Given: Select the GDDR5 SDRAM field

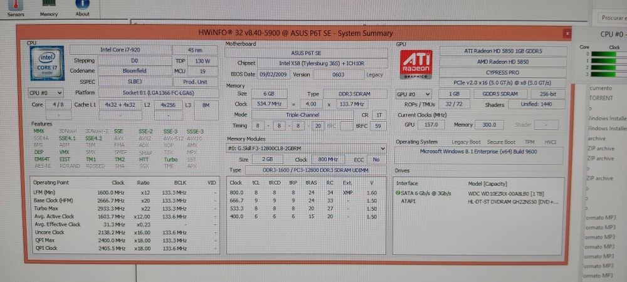Looking at the screenshot, I should tap(500, 94).
